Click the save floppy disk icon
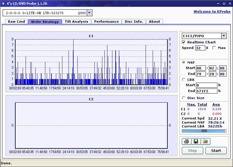The width and height of the screenshot is (233, 167). (x=196, y=142)
